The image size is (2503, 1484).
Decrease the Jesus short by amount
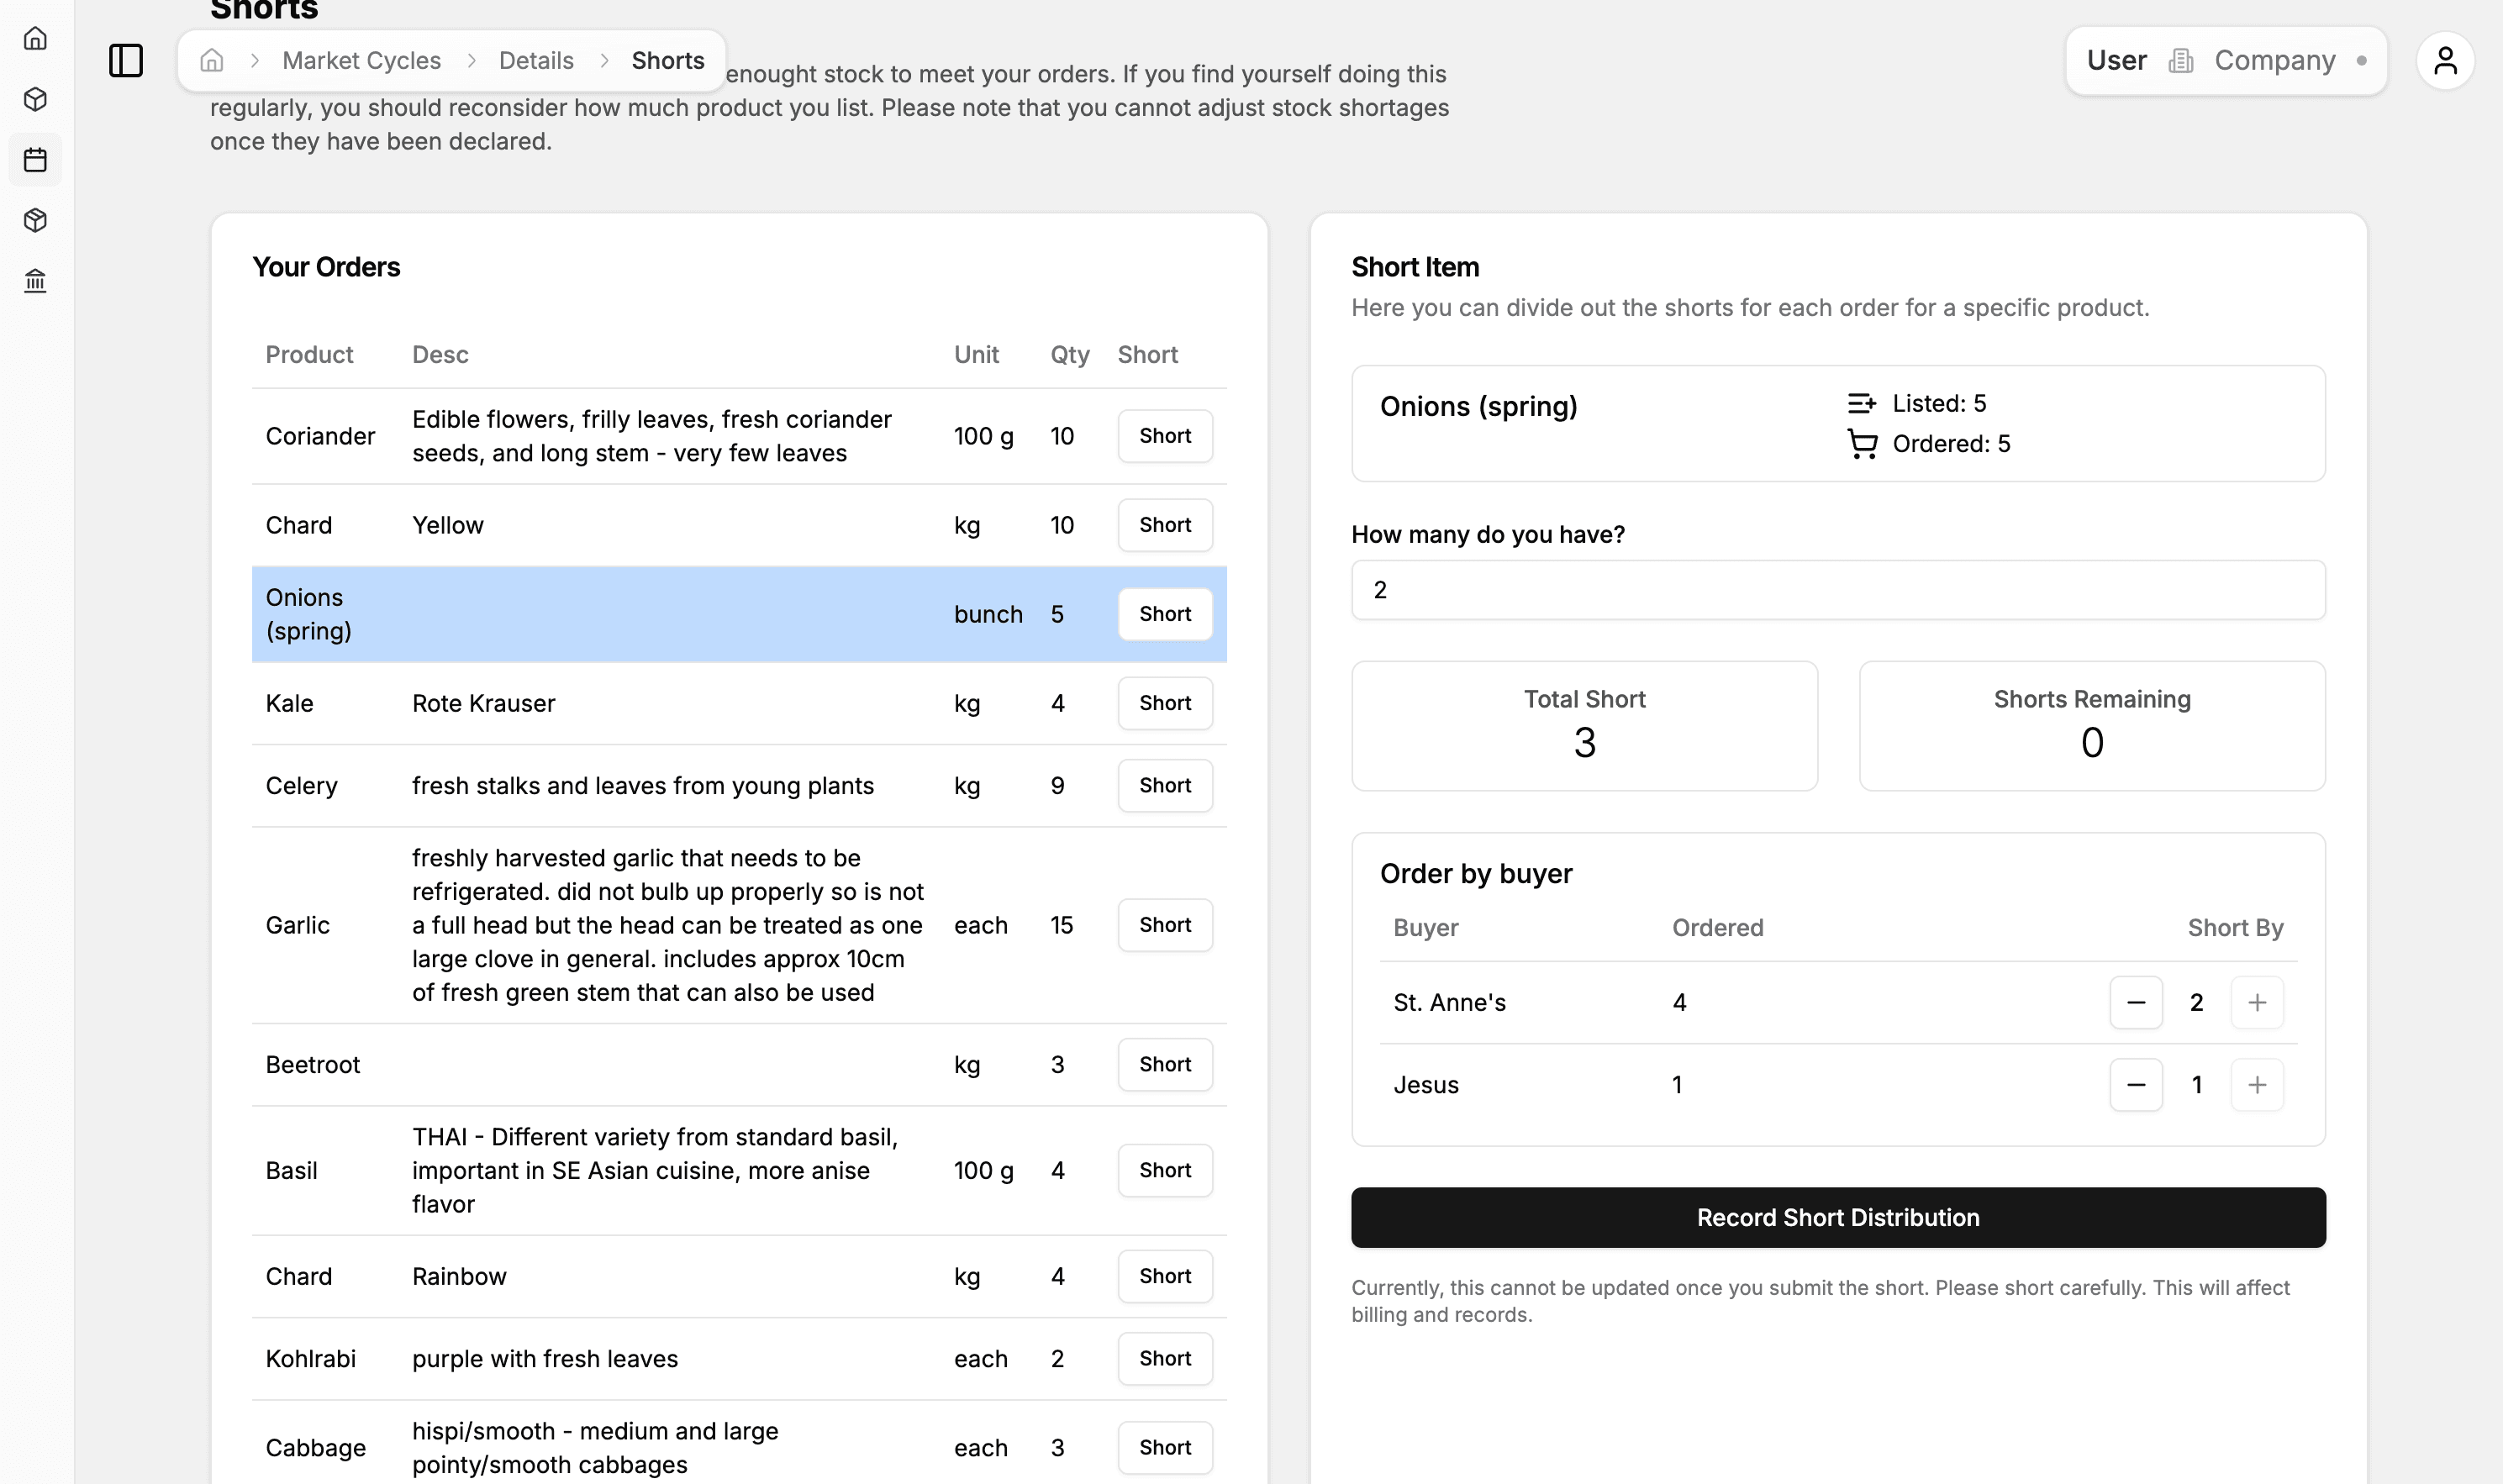2135,1085
